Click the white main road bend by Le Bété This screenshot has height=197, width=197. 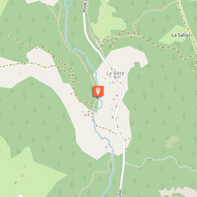coord(122,89)
